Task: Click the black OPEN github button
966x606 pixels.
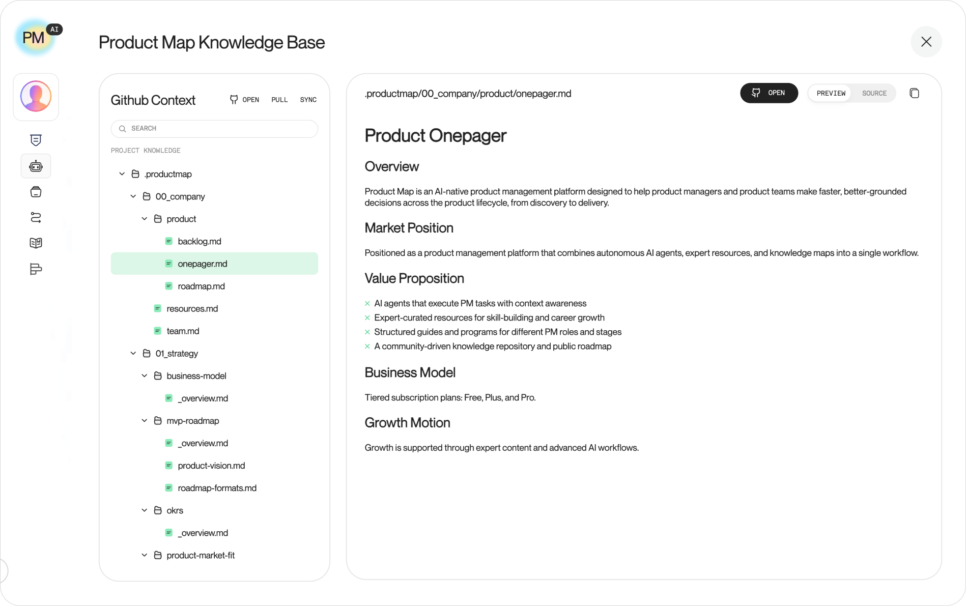Action: pyautogui.click(x=769, y=93)
